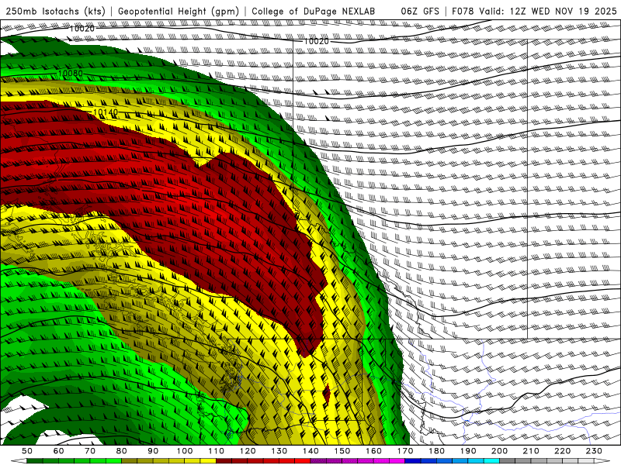This screenshot has width=621, height=465.
Task: Select the '50' value on the color scale
Action: point(27,451)
